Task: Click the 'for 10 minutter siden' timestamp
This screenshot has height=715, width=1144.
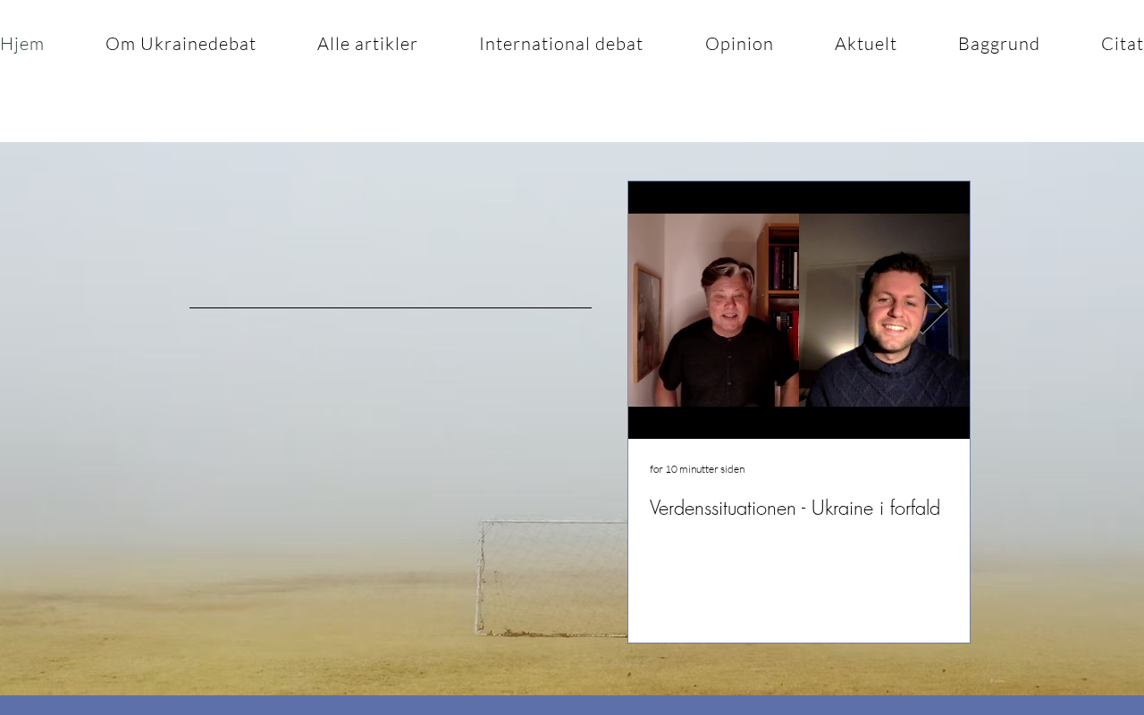Action: 697,469
